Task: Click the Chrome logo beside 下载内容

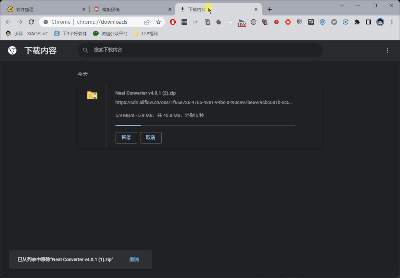Action: [12, 50]
